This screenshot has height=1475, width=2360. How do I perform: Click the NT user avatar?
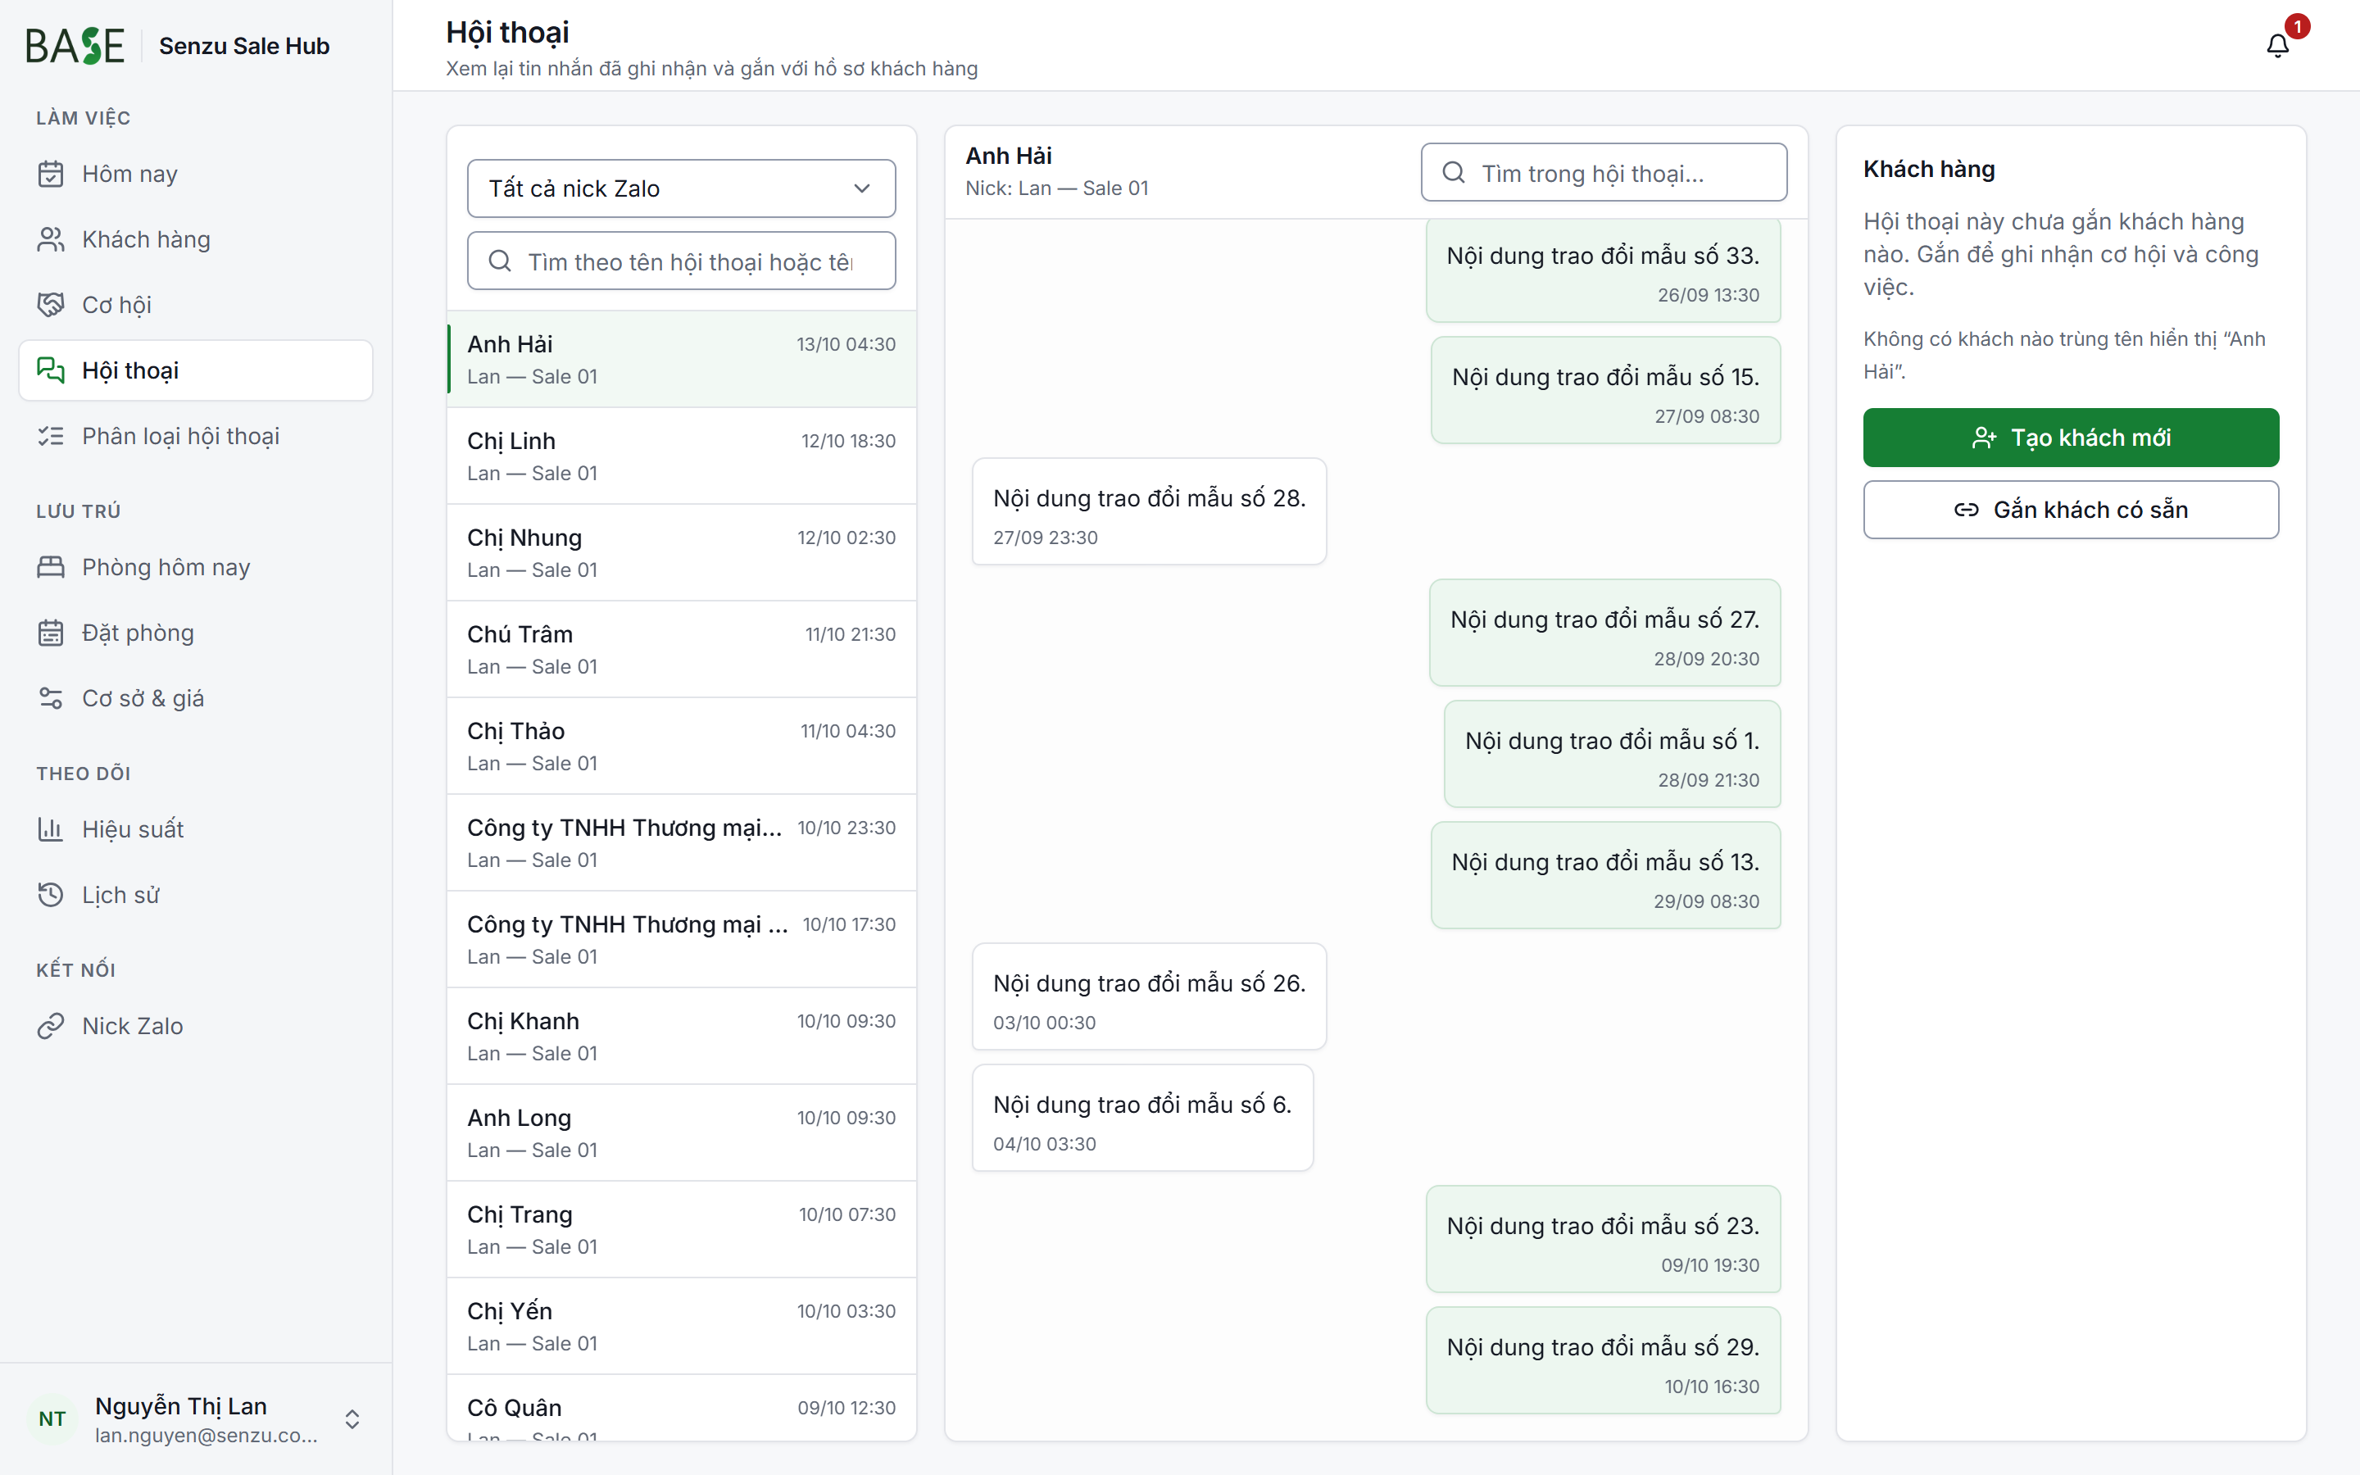[52, 1418]
